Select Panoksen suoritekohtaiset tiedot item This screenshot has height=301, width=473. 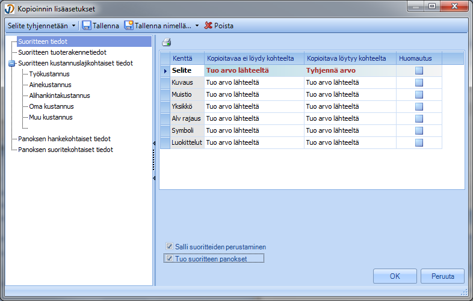[66, 150]
